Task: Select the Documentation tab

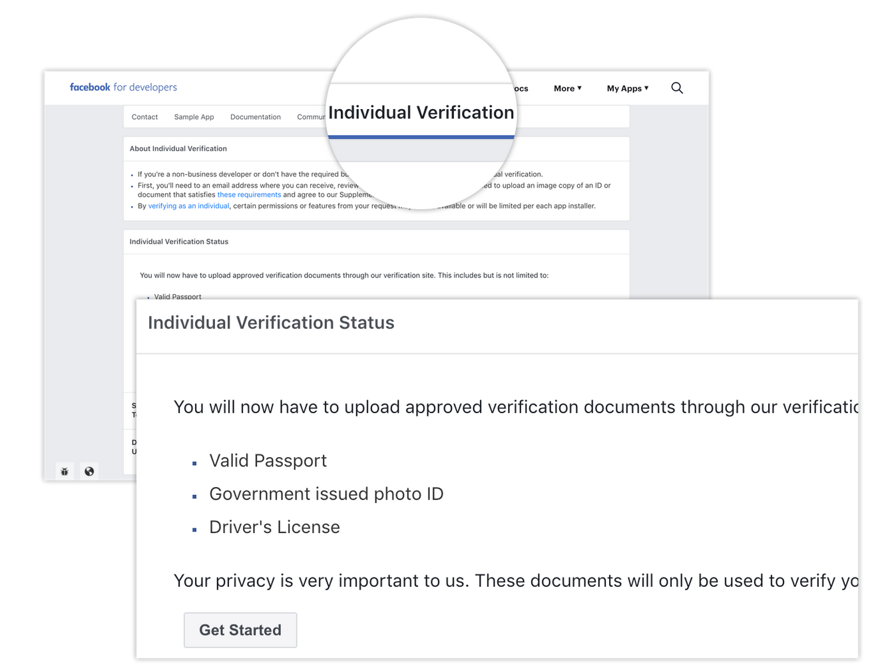Action: coord(255,116)
